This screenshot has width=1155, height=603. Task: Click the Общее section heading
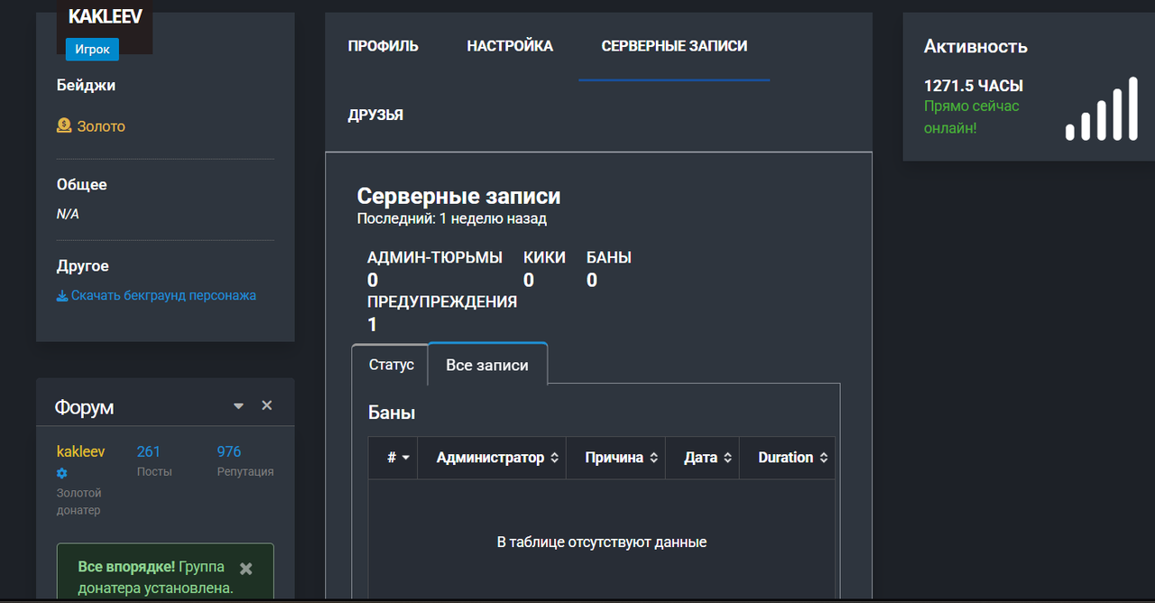[x=82, y=184]
